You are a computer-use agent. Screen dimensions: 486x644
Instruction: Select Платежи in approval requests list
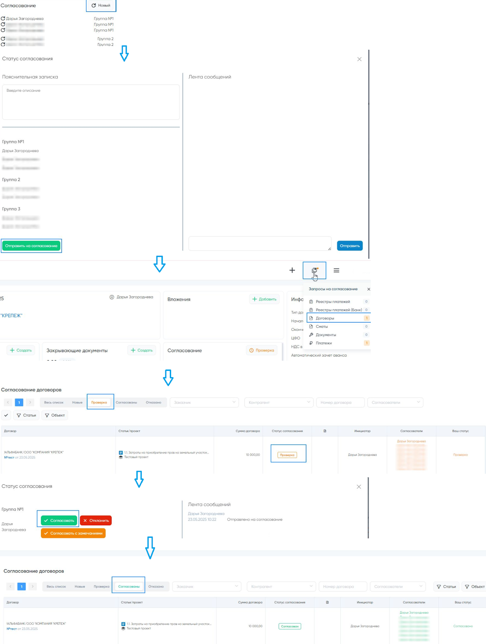pos(324,343)
